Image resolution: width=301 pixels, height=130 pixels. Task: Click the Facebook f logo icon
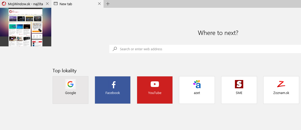113,84
